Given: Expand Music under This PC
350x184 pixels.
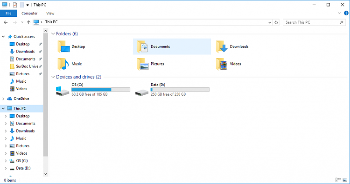Looking at the screenshot, I should [x=6, y=138].
